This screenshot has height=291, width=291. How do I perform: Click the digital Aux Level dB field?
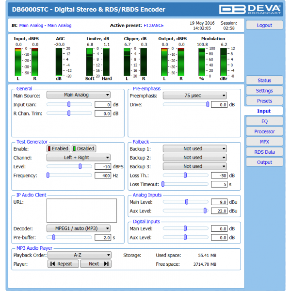pyautogui.click(x=219, y=238)
